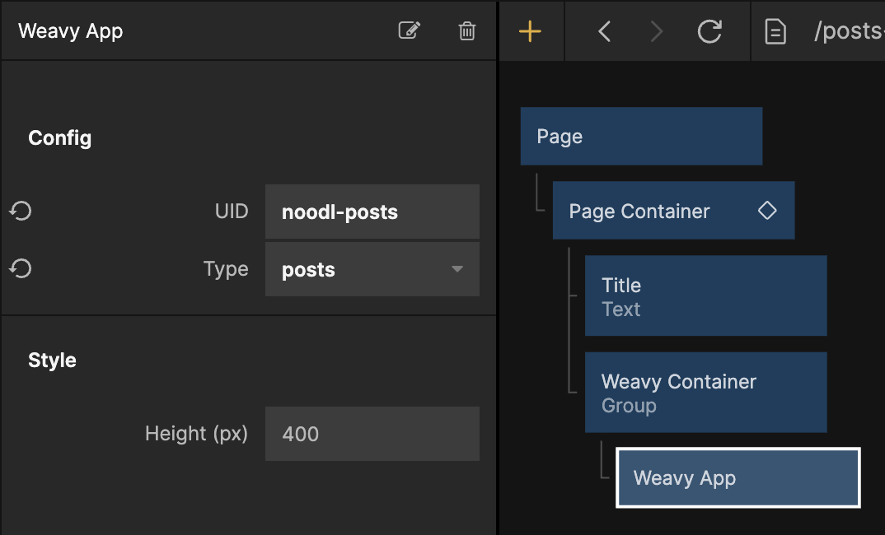The width and height of the screenshot is (885, 535).
Task: Delete node using the trash icon
Action: [x=466, y=31]
